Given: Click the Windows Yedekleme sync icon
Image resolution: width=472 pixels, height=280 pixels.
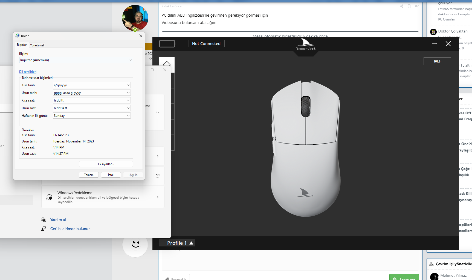Looking at the screenshot, I should (49, 197).
